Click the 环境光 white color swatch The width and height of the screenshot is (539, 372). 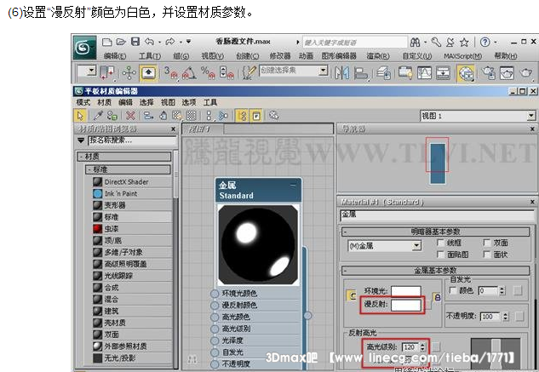point(405,291)
